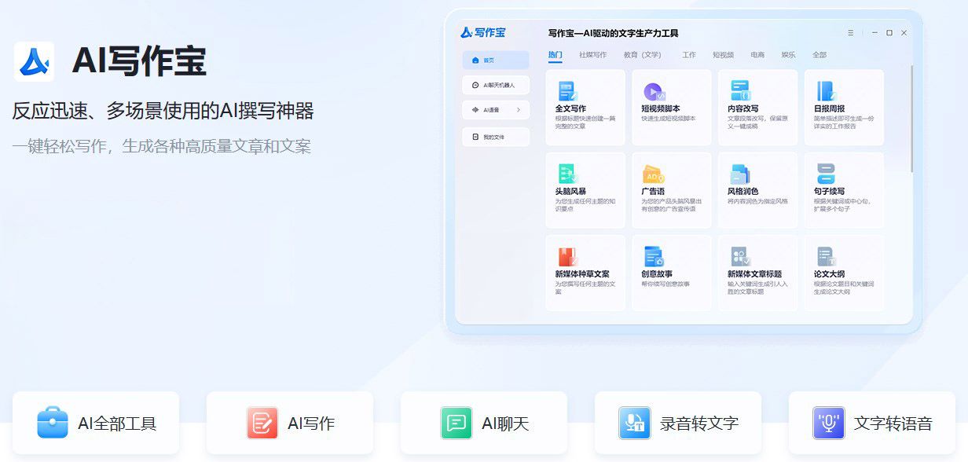Switch to the 社媒写作 tab
968x462 pixels.
tap(593, 55)
